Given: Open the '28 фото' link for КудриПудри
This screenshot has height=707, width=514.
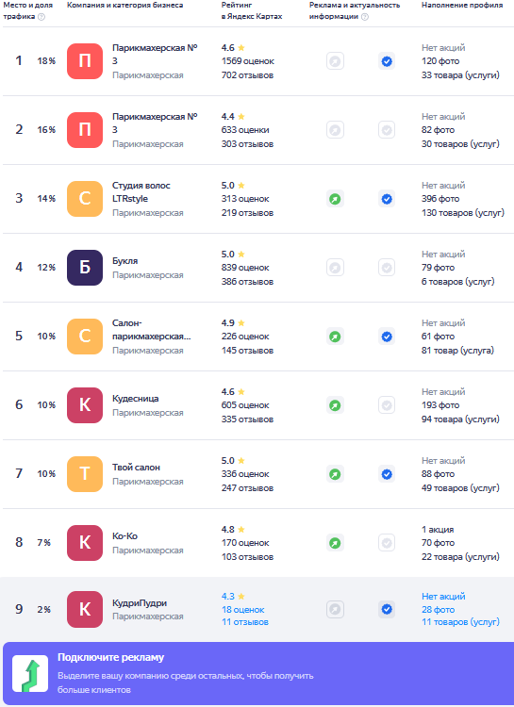Looking at the screenshot, I should click(439, 610).
